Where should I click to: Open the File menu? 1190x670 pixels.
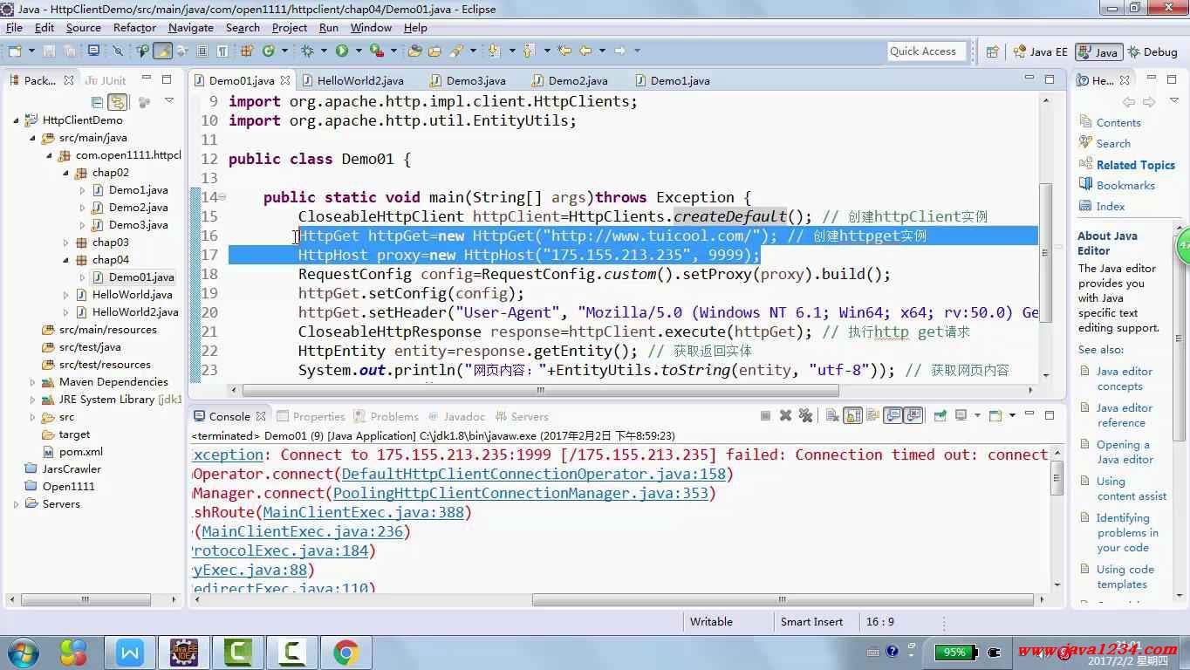tap(14, 28)
